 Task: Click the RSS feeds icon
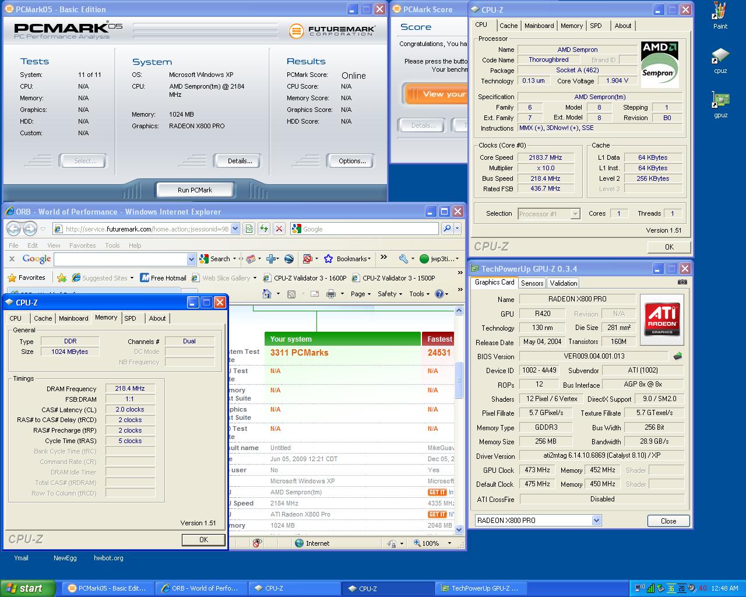pos(291,294)
